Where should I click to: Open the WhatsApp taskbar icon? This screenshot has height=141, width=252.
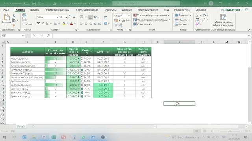(x=83, y=137)
